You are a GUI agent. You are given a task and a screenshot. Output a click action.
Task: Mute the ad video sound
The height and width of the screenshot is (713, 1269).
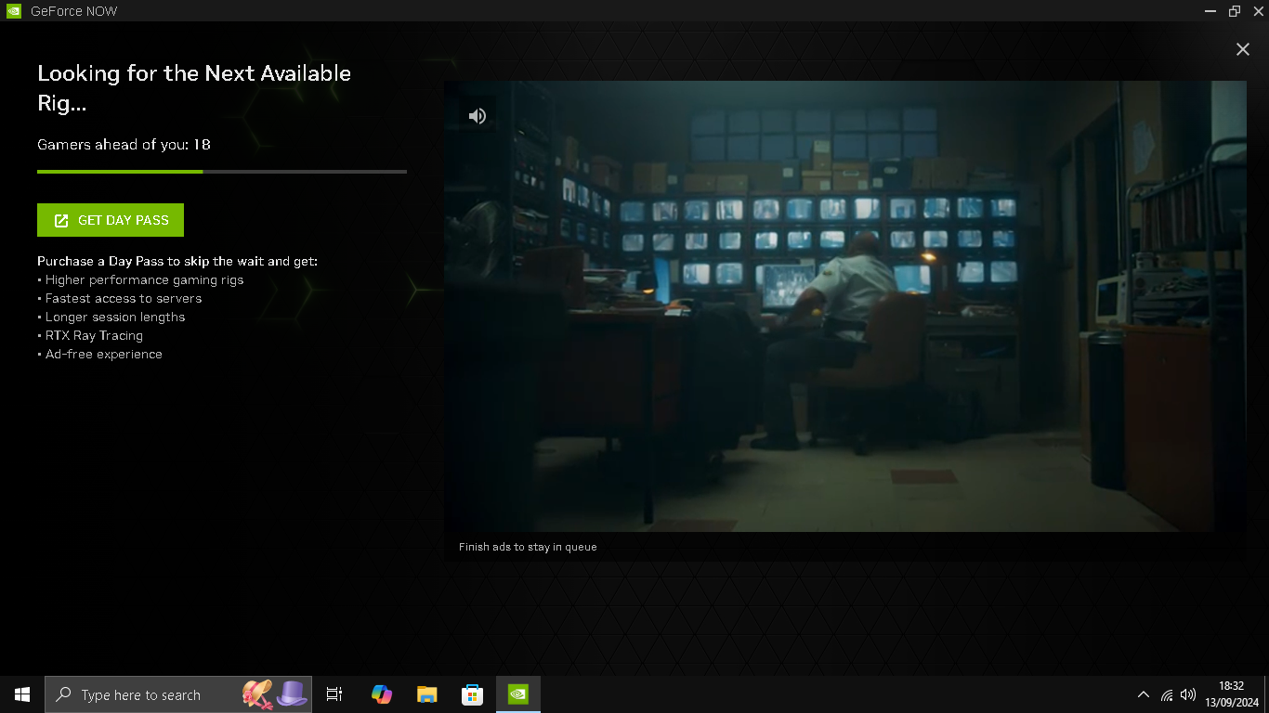478,116
